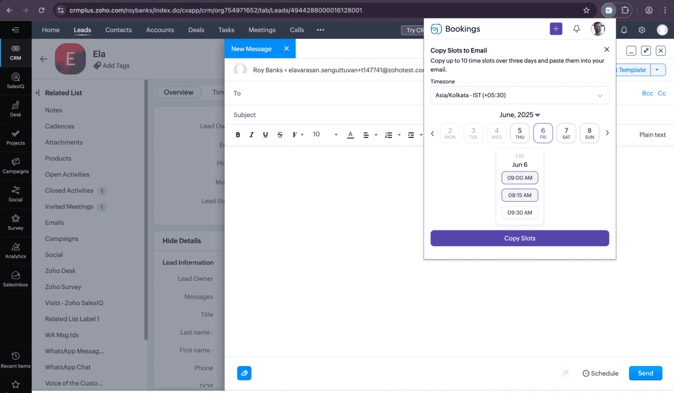The width and height of the screenshot is (674, 393).
Task: Open the Tasks tab
Action: [226, 30]
